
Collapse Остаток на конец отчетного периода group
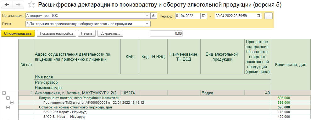8,107
